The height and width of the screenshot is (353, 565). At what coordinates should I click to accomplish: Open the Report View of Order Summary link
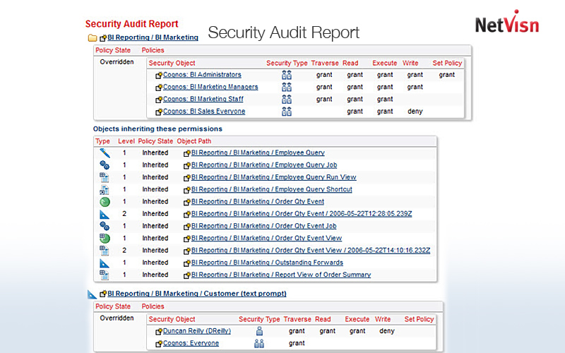click(281, 275)
